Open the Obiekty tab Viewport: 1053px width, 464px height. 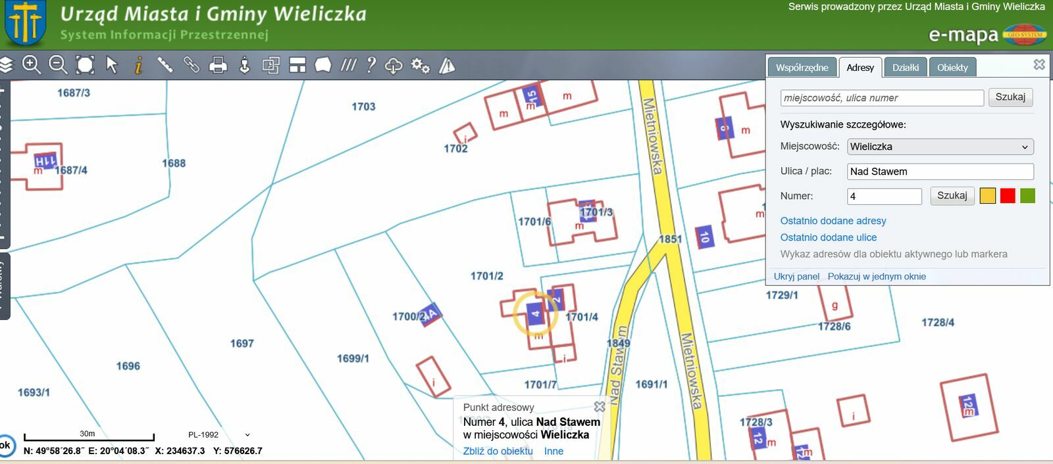pos(952,68)
